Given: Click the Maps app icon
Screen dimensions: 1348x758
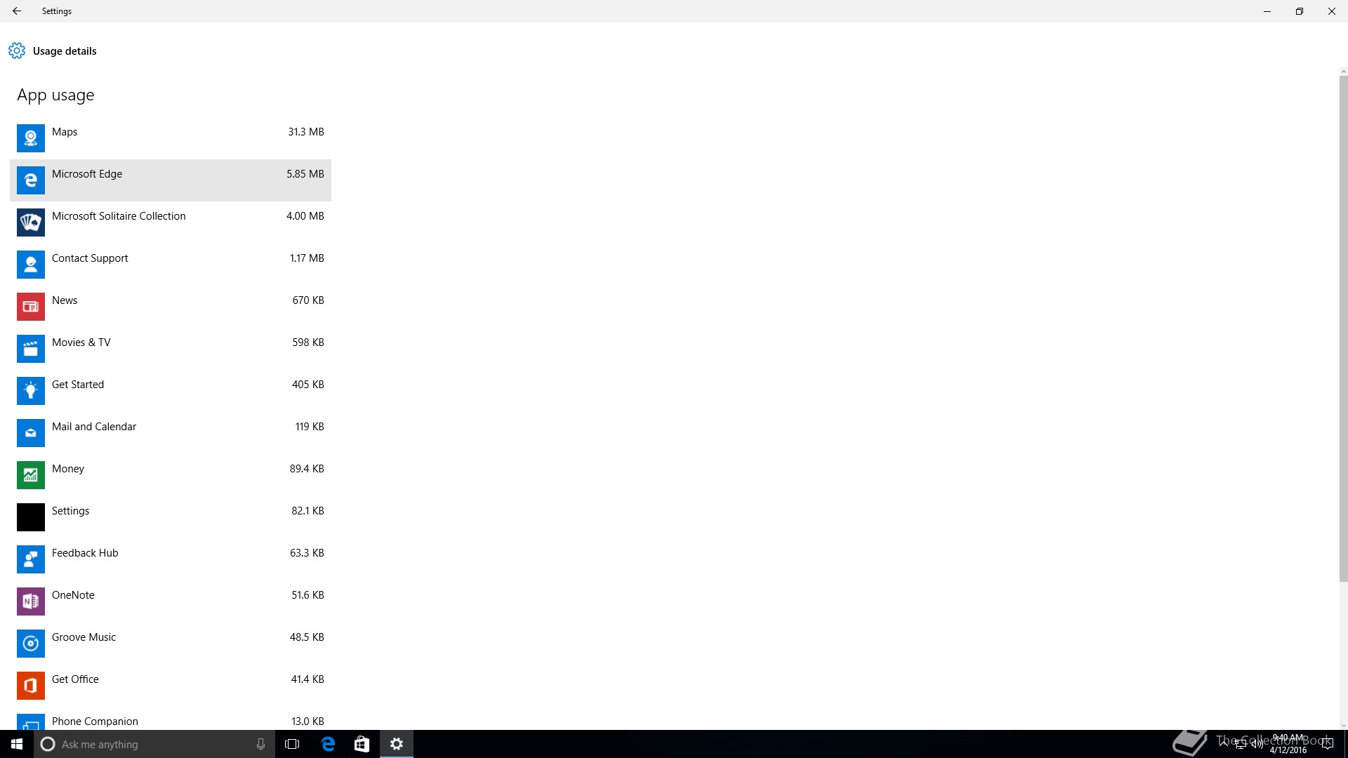Looking at the screenshot, I should tap(31, 138).
